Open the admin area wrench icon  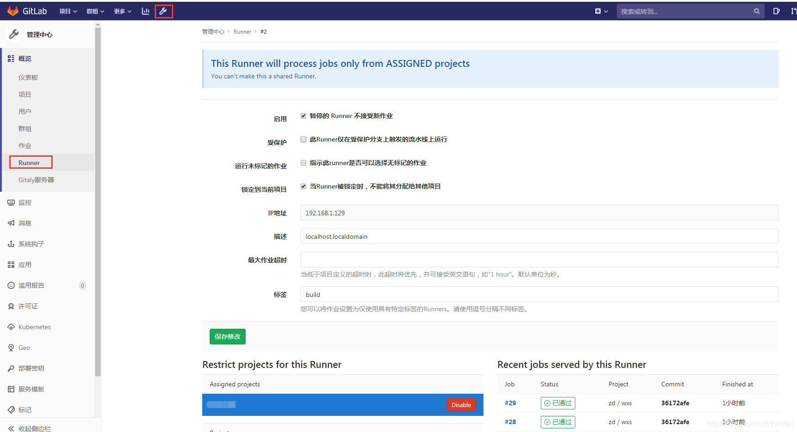[x=163, y=11]
